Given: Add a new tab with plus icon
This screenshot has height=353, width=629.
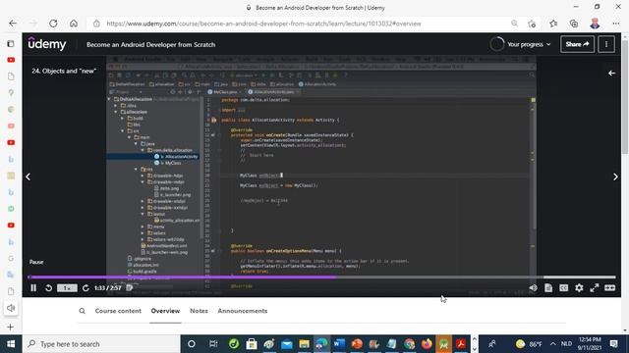Looking at the screenshot, I should [11, 327].
